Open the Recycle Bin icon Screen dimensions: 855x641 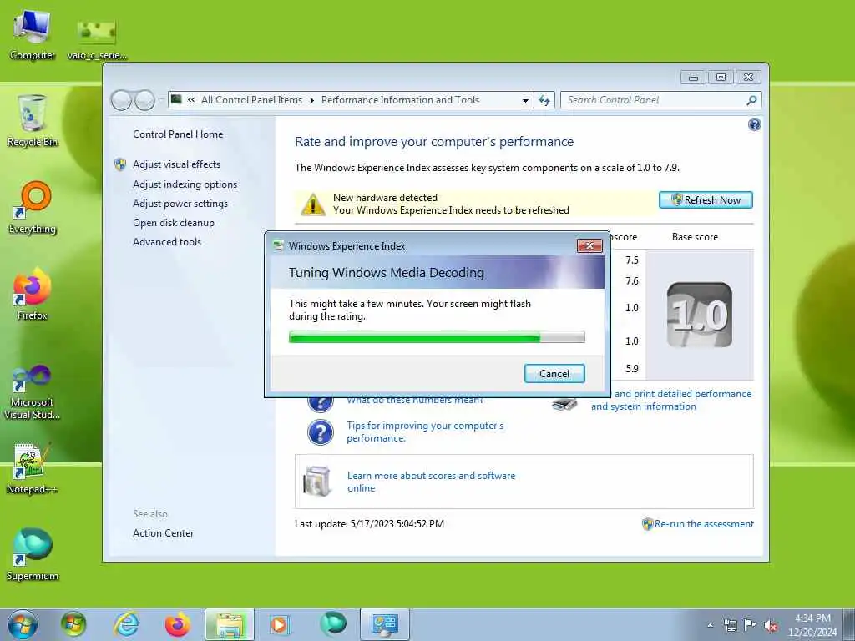click(x=33, y=121)
